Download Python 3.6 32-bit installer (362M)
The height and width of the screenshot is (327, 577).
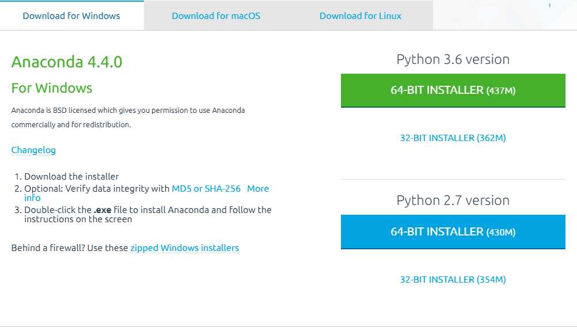point(453,138)
